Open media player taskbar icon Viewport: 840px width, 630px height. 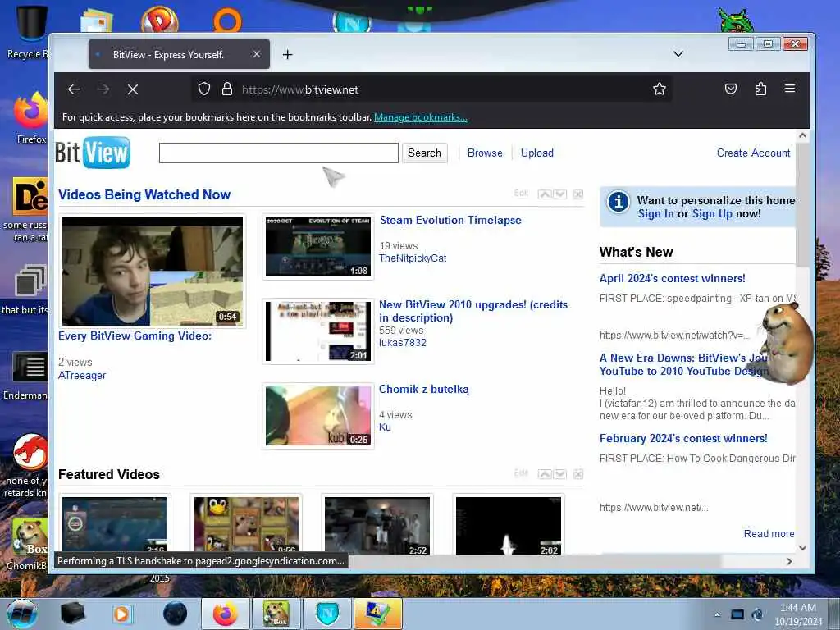pyautogui.click(x=122, y=614)
